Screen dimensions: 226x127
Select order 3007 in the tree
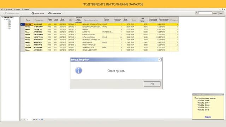10,23
